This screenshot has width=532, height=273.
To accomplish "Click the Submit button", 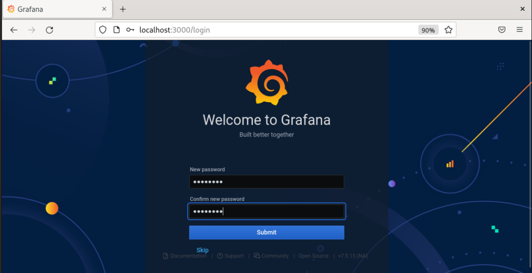I will pyautogui.click(x=267, y=233).
